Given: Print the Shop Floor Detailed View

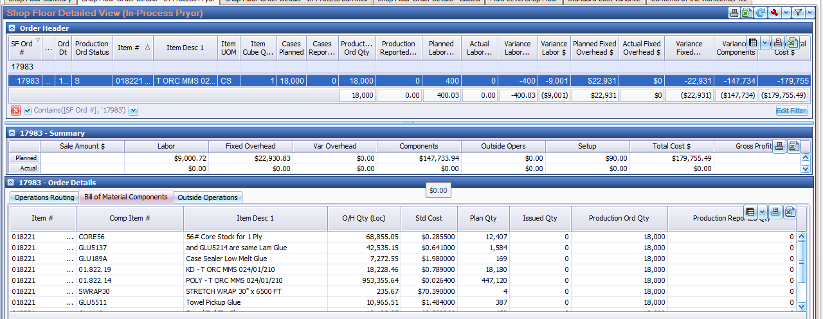Looking at the screenshot, I should (734, 13).
